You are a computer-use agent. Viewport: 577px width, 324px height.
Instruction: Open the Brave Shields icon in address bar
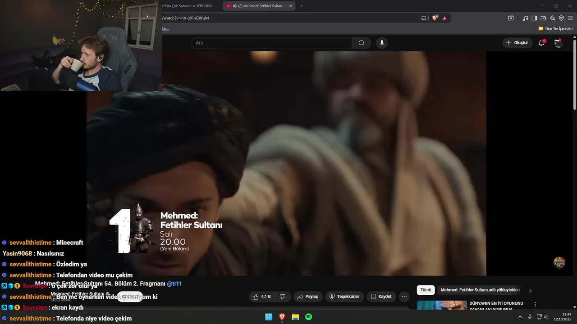click(x=435, y=18)
